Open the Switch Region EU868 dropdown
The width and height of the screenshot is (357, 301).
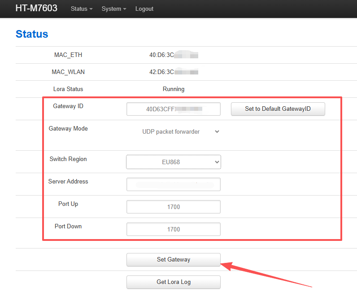click(x=173, y=162)
